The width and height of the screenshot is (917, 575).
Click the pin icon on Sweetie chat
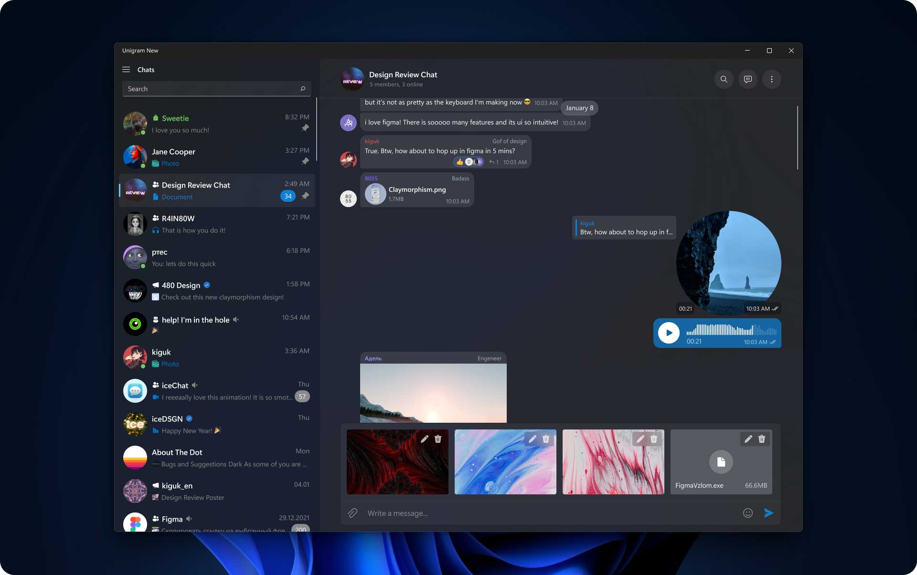305,128
